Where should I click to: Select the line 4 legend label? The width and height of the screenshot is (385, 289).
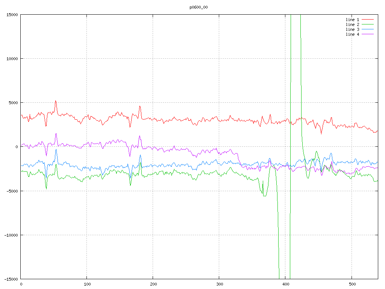click(352, 34)
